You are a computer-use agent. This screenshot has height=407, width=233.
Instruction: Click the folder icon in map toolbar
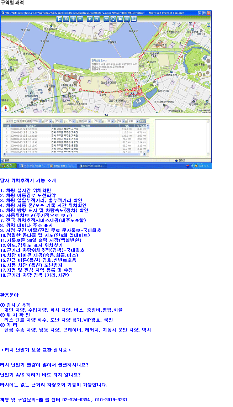tap(120, 18)
